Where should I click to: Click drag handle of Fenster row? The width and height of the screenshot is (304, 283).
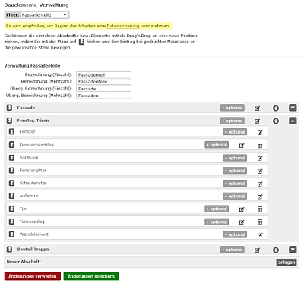click(x=11, y=131)
